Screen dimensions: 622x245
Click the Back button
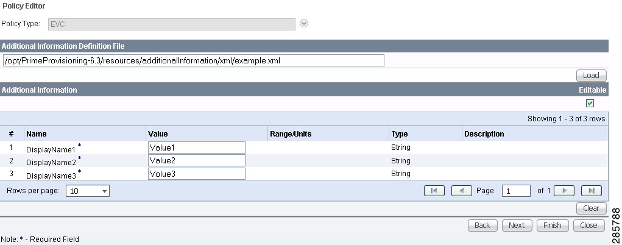482,225
